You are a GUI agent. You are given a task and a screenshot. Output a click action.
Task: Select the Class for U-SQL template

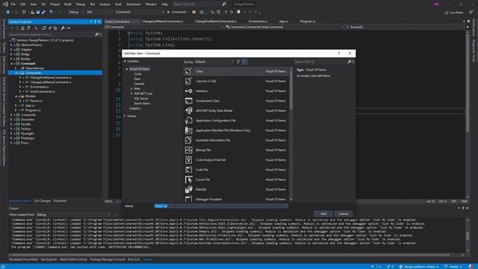click(x=236, y=81)
